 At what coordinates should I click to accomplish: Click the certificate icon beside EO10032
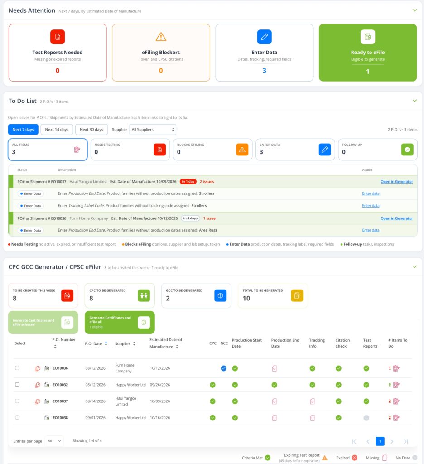[x=47, y=385]
